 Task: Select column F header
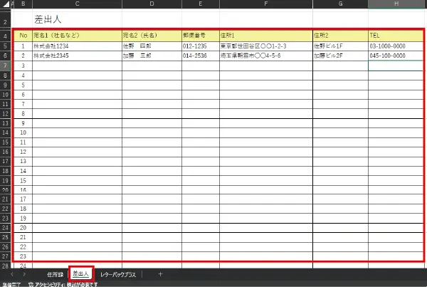click(x=265, y=4)
